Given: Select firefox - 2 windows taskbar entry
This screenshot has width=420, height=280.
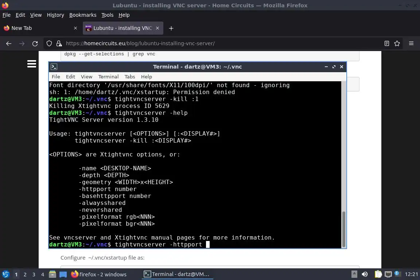Looking at the screenshot, I should pos(98,274).
